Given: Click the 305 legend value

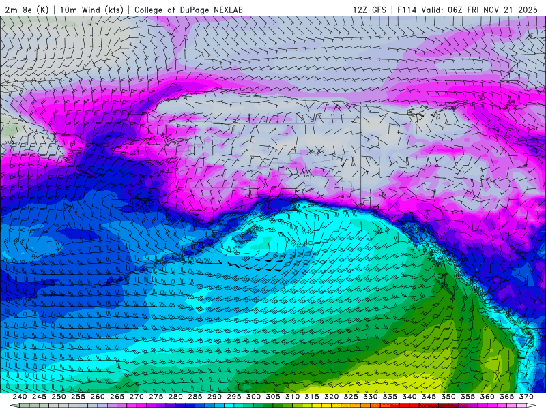Looking at the screenshot, I should click(273, 397).
